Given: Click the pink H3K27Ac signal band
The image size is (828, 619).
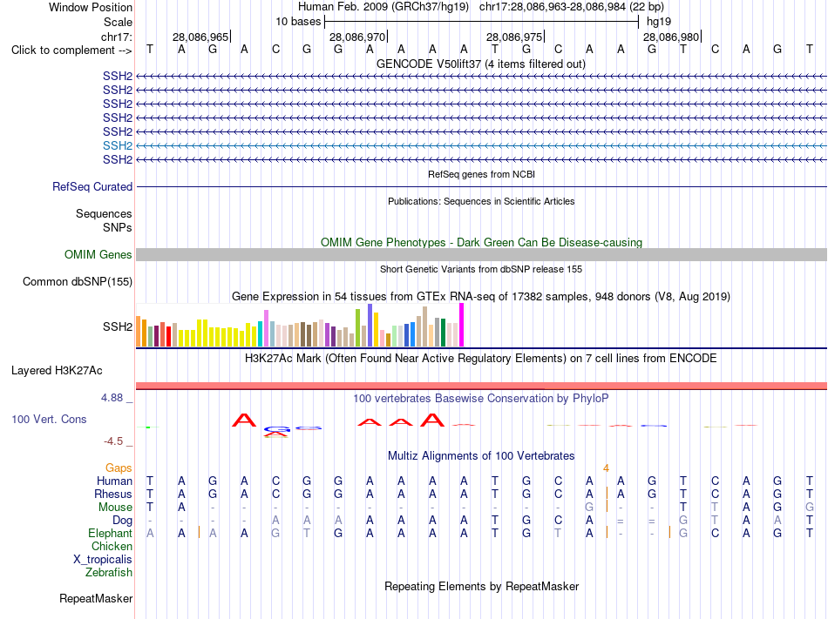Looking at the screenshot, I should [481, 386].
